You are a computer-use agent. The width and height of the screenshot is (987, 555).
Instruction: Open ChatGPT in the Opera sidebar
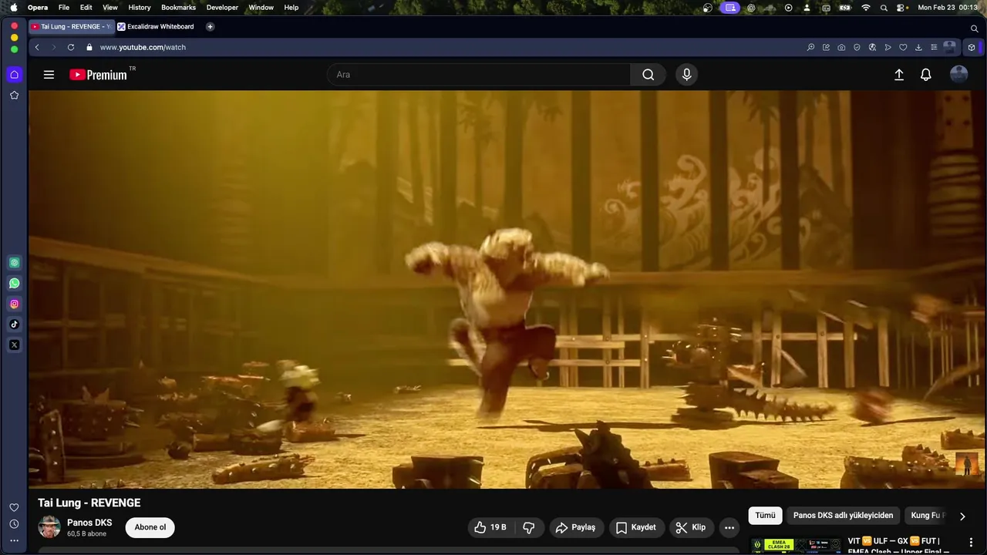click(x=14, y=263)
